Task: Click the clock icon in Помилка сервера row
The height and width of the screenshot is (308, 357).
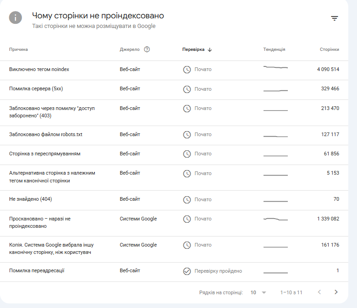Action: point(187,89)
